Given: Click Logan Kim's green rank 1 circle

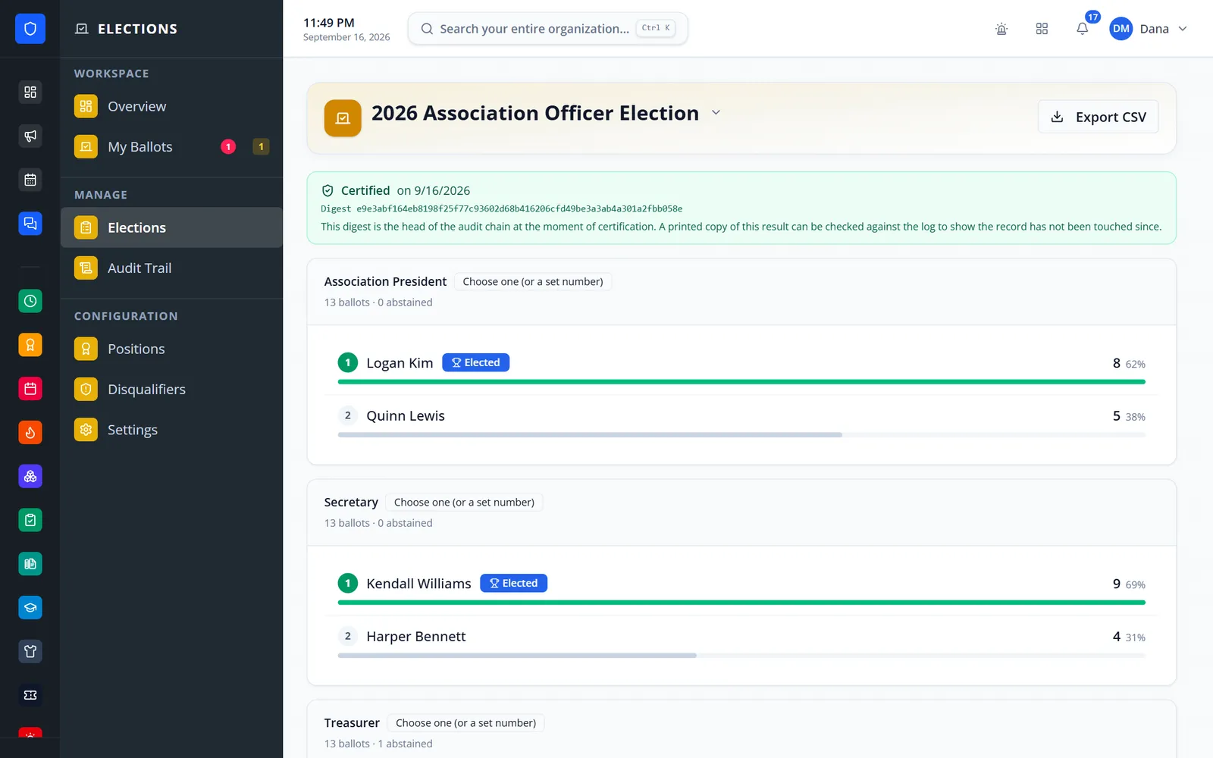Looking at the screenshot, I should [348, 362].
